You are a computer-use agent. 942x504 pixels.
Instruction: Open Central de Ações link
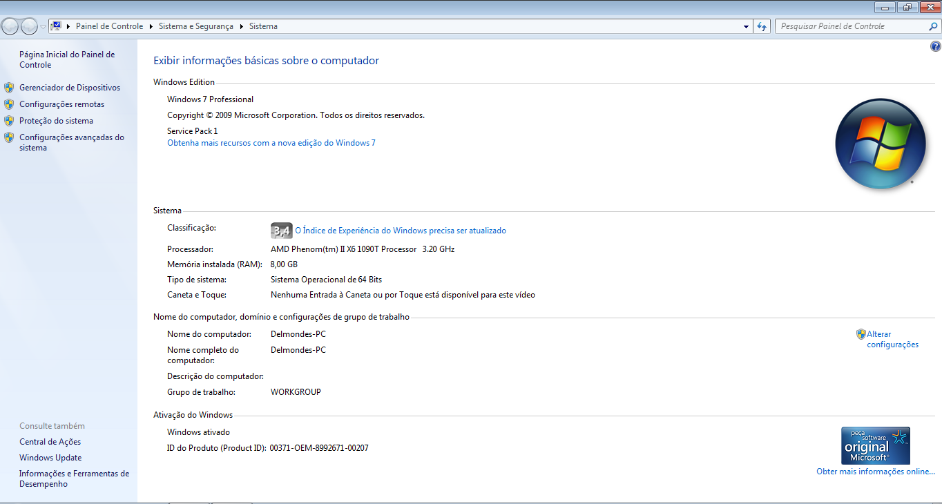[50, 442]
